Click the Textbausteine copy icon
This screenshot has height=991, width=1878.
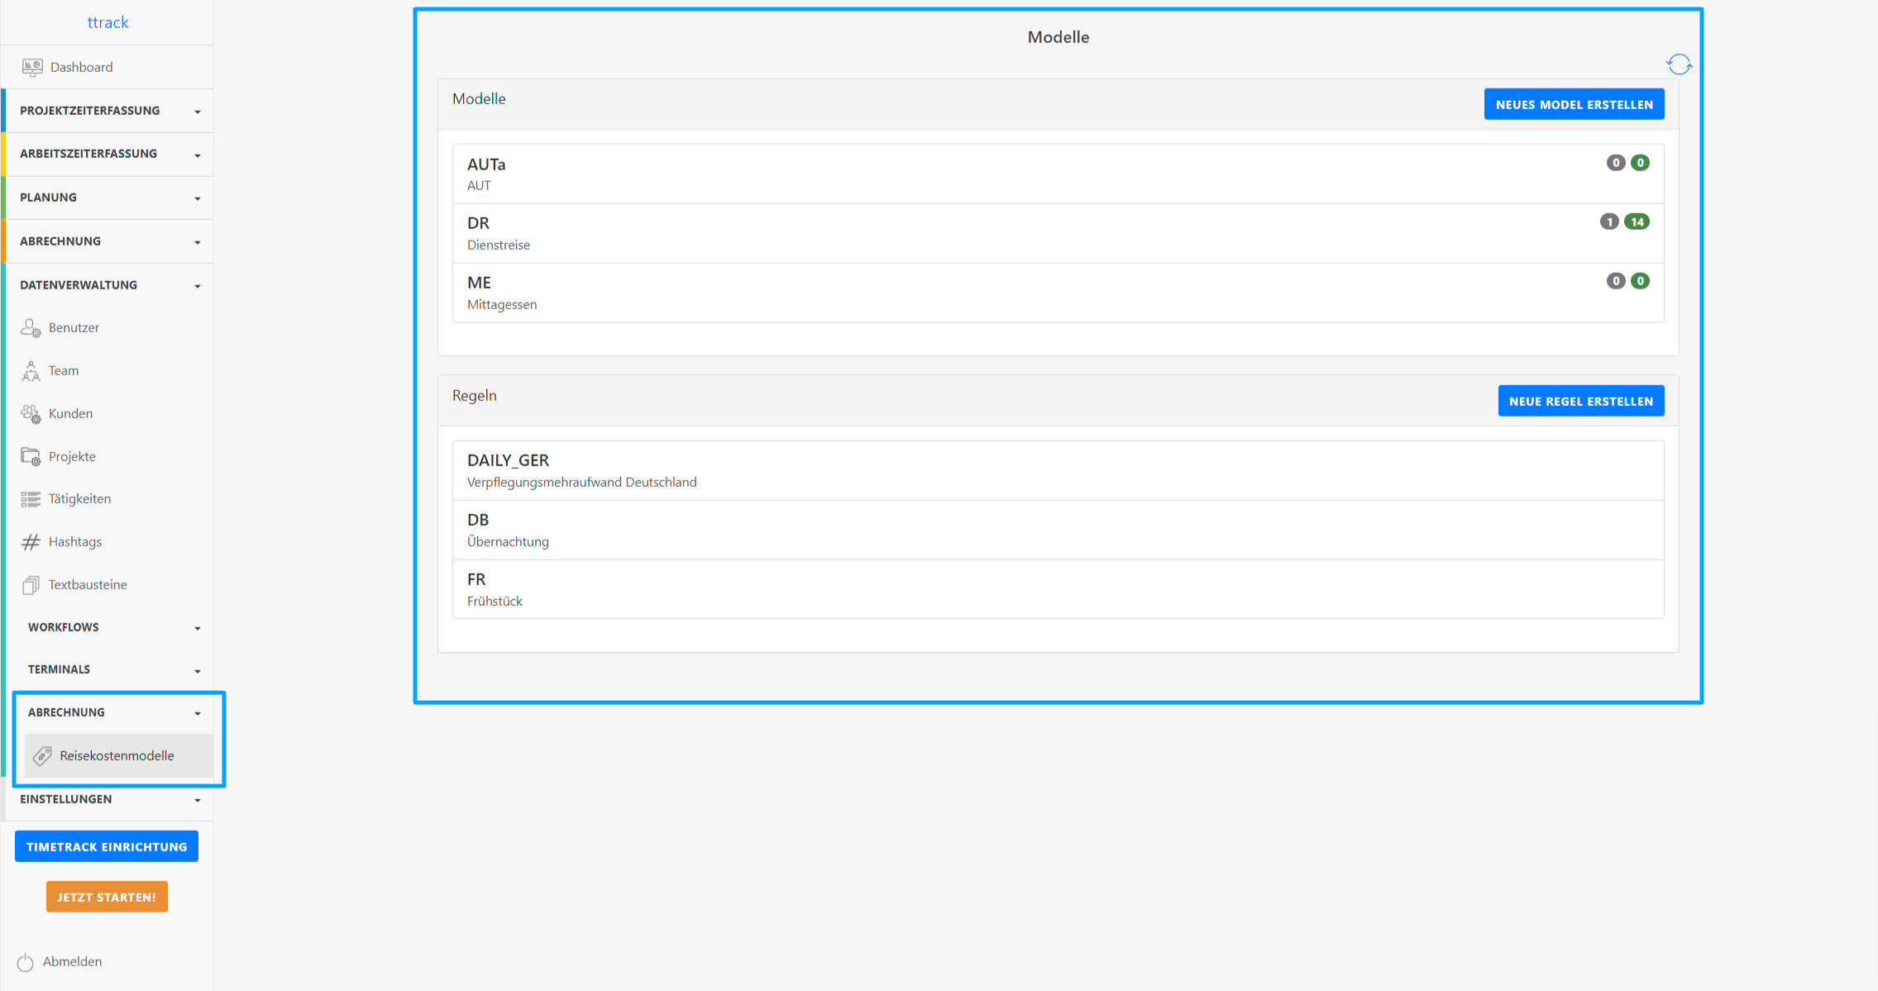(x=31, y=585)
